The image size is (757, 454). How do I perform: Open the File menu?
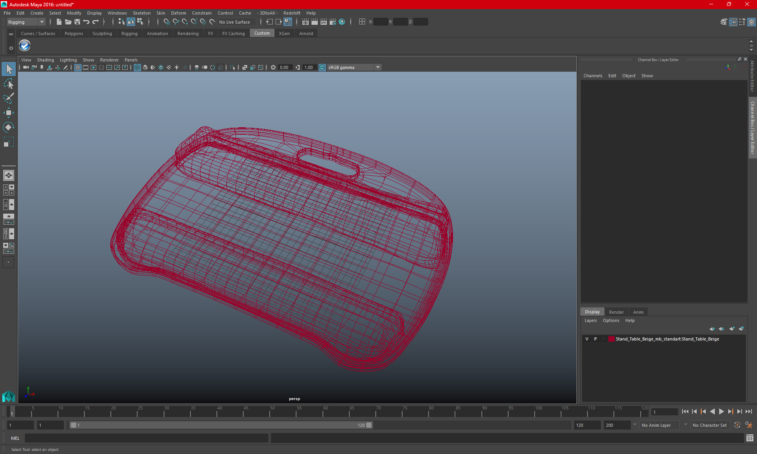coord(7,13)
